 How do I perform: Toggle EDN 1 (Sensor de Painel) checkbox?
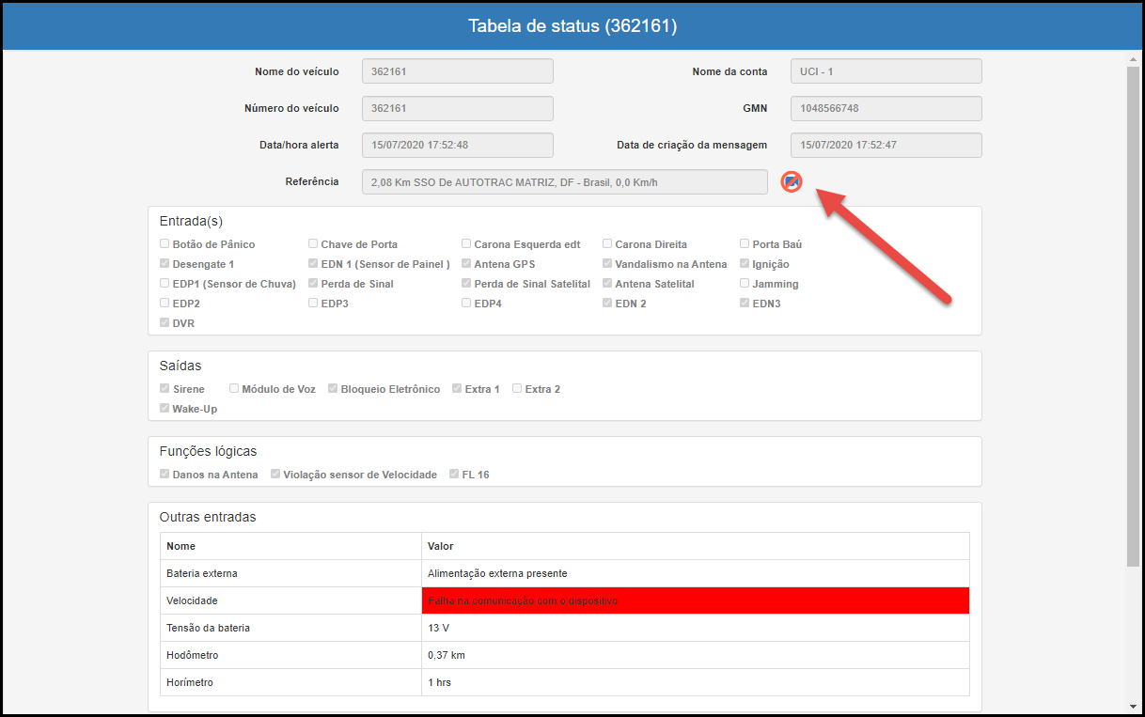click(313, 264)
